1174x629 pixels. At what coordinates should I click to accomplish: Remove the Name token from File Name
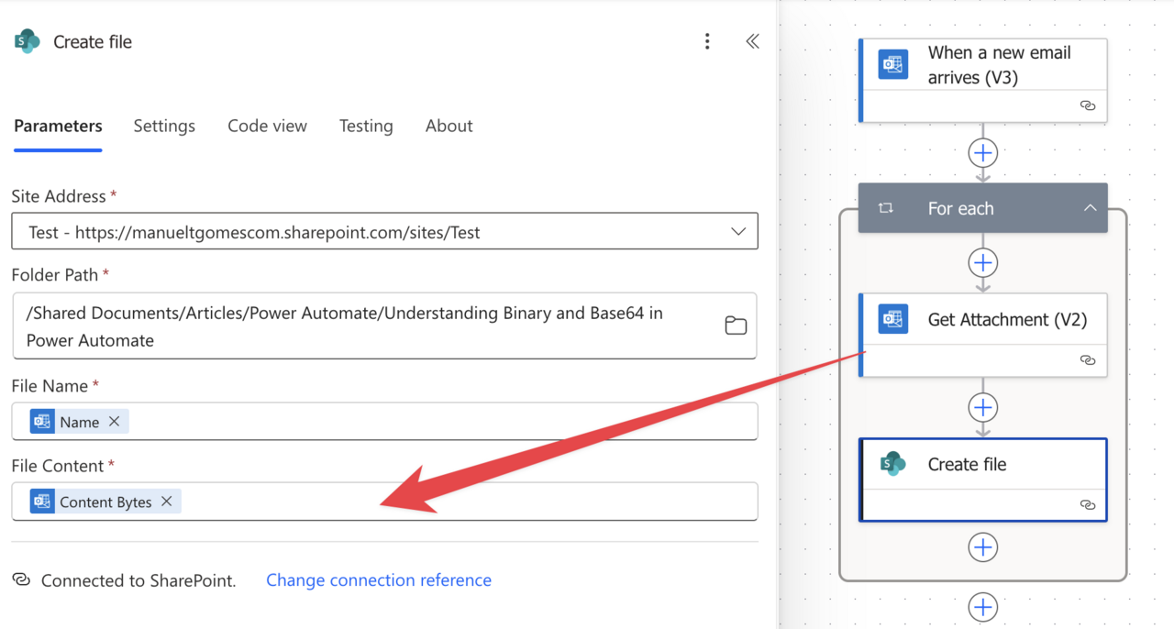pos(113,421)
